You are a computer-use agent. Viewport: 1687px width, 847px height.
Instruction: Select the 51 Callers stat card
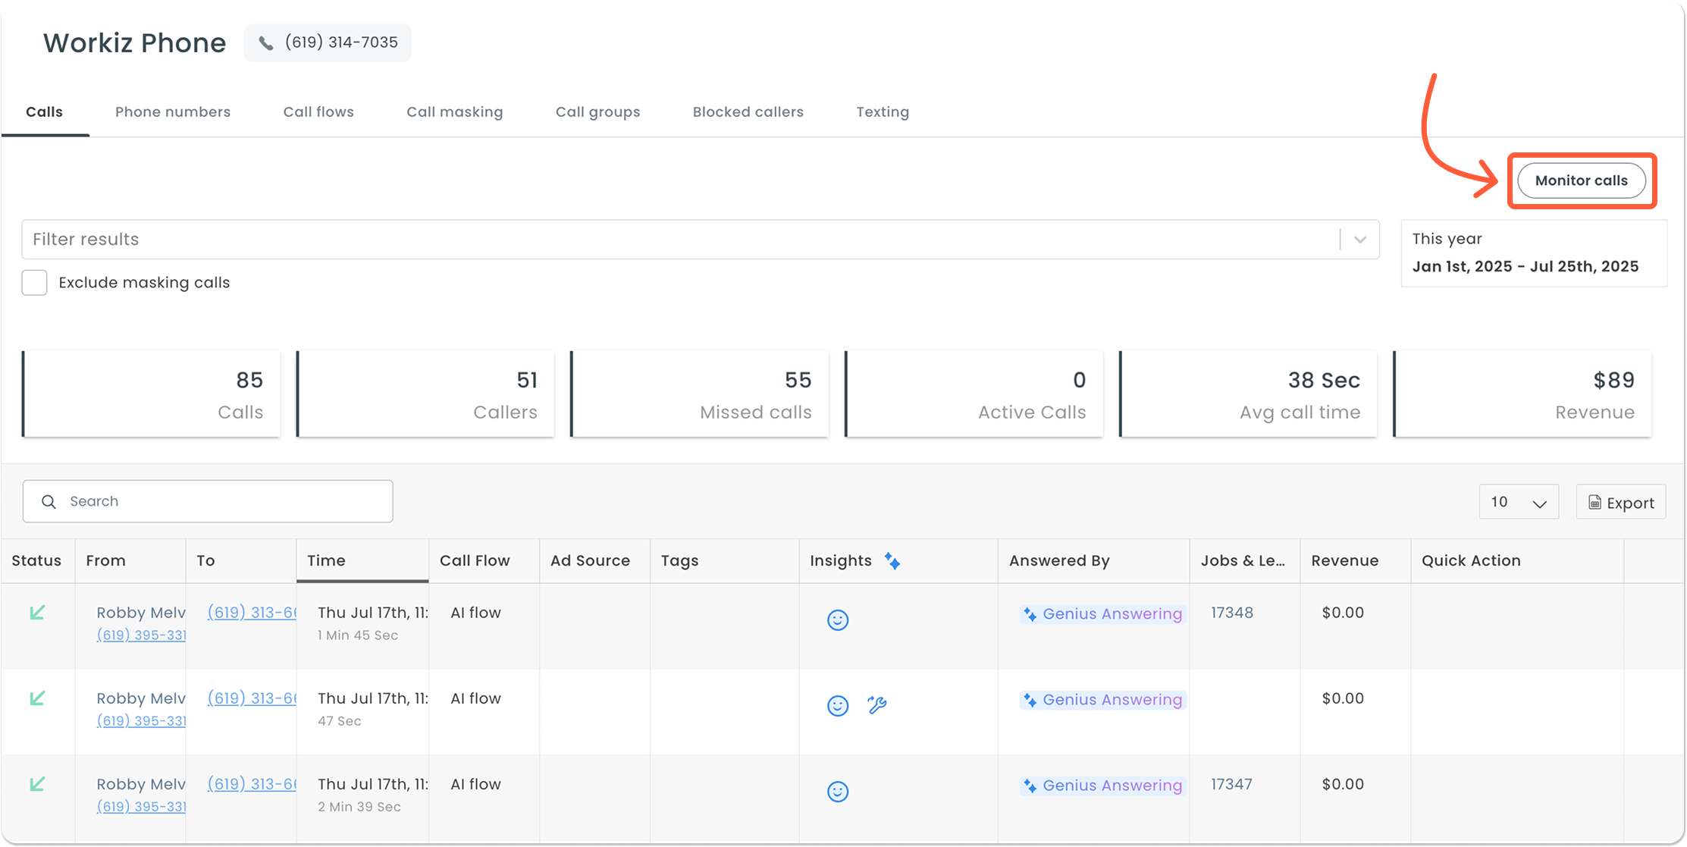[425, 394]
